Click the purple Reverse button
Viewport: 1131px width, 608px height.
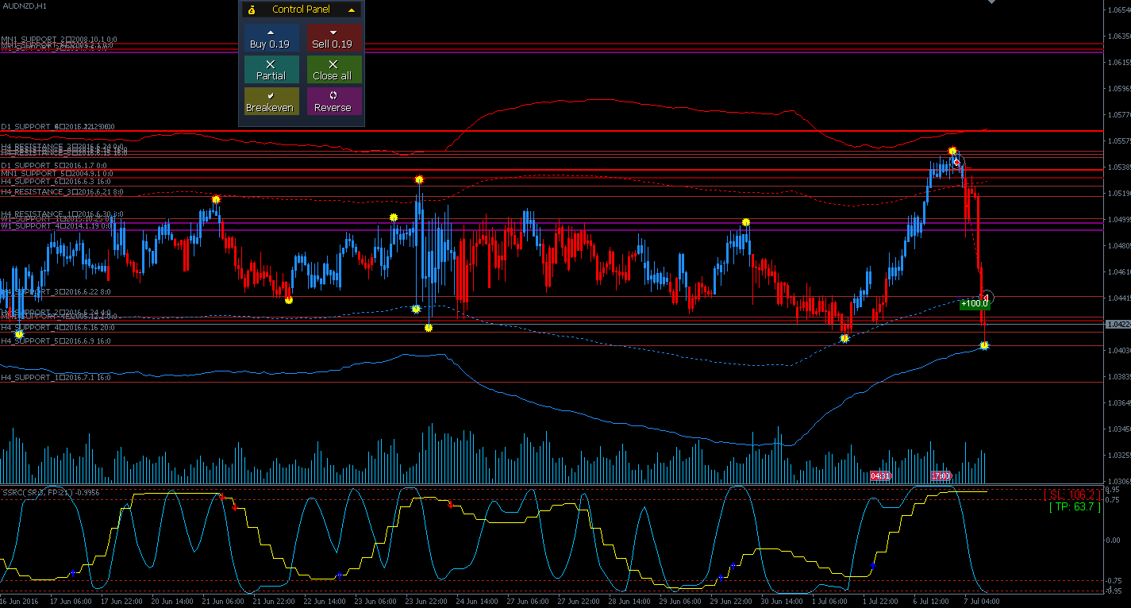pyautogui.click(x=333, y=102)
